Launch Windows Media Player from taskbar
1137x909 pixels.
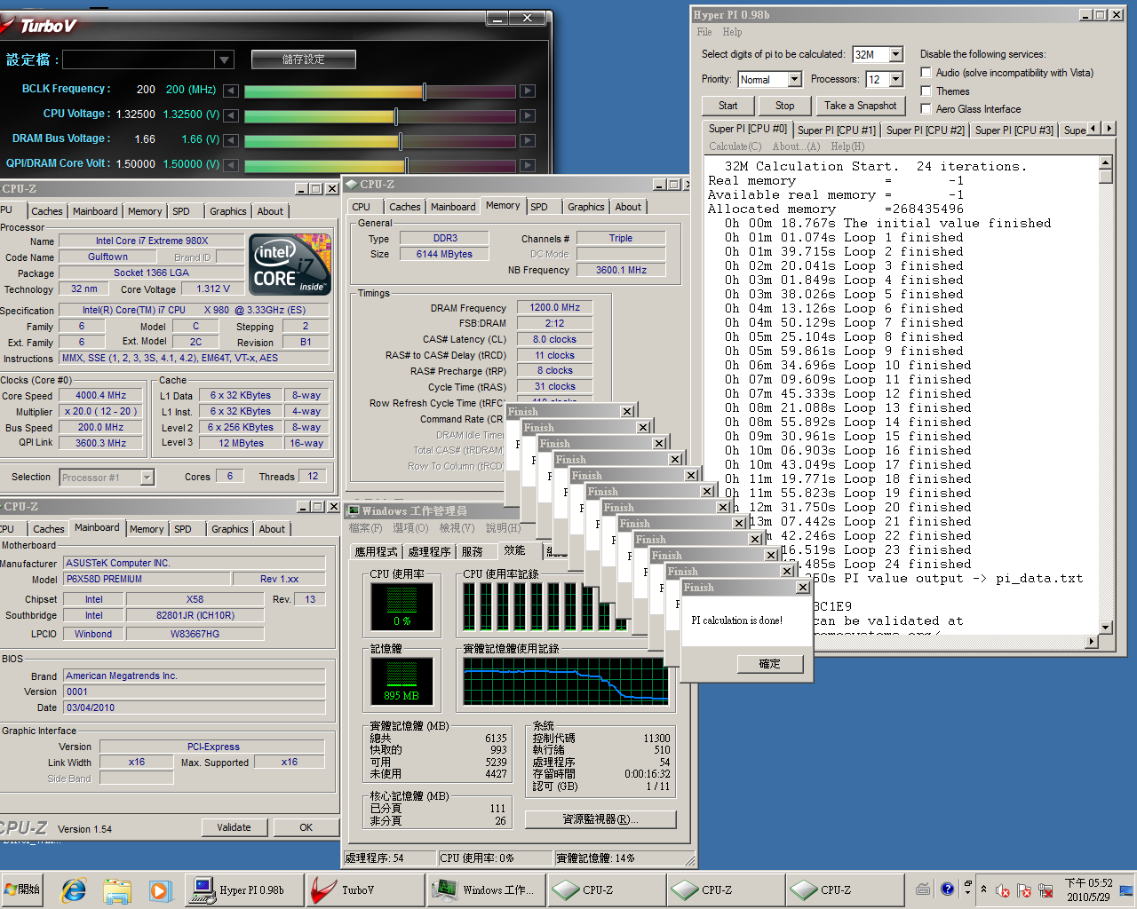tap(159, 889)
